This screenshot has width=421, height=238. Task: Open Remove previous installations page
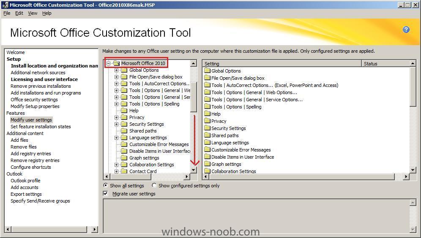[41, 86]
